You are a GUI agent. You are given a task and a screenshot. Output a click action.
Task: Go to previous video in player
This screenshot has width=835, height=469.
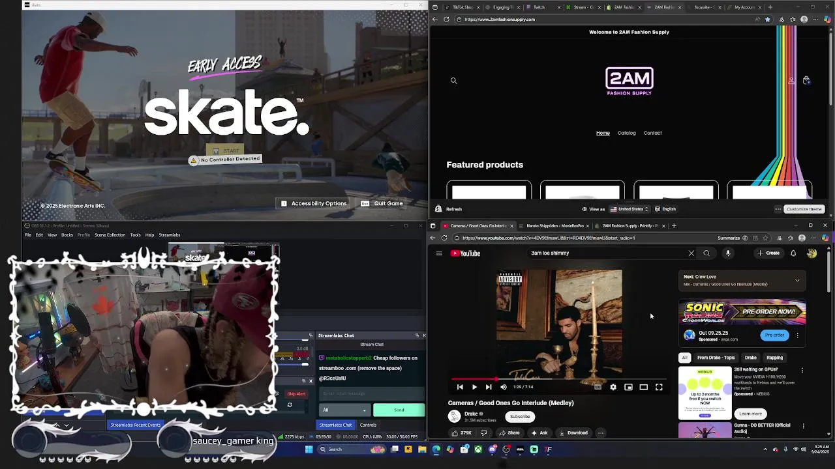460,387
